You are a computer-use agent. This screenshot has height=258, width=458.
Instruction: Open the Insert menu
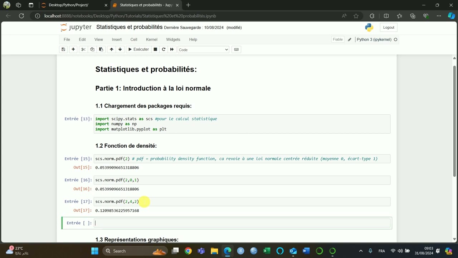click(117, 39)
